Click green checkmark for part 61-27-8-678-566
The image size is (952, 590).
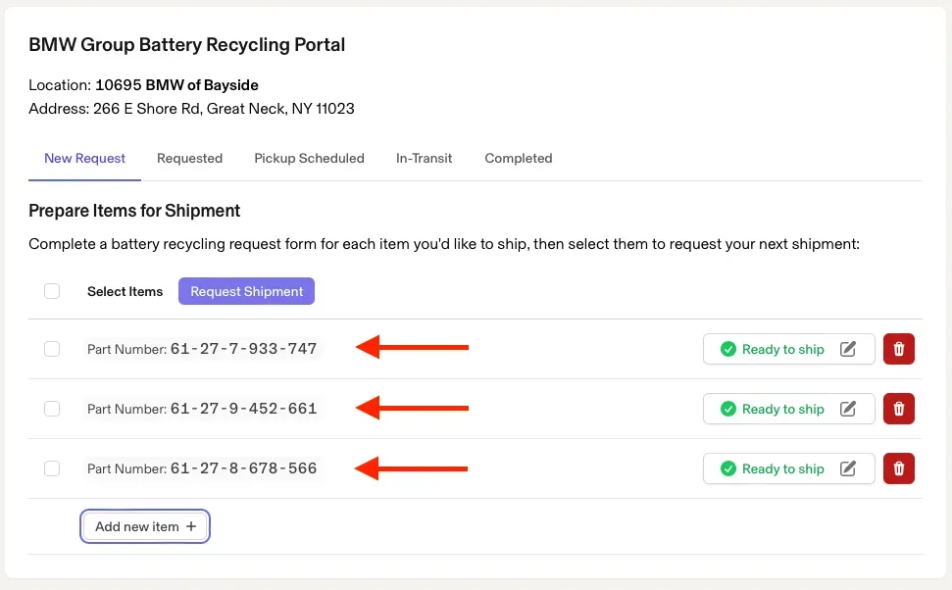pos(727,468)
